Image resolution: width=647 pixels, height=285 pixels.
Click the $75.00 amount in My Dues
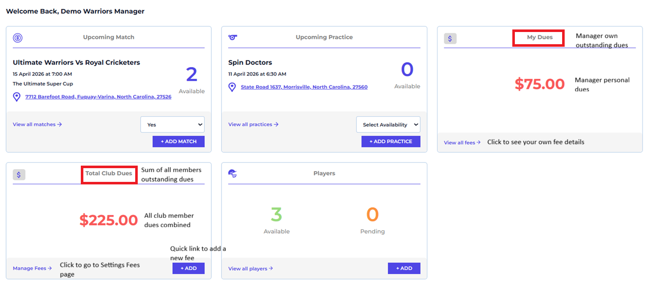pyautogui.click(x=539, y=84)
